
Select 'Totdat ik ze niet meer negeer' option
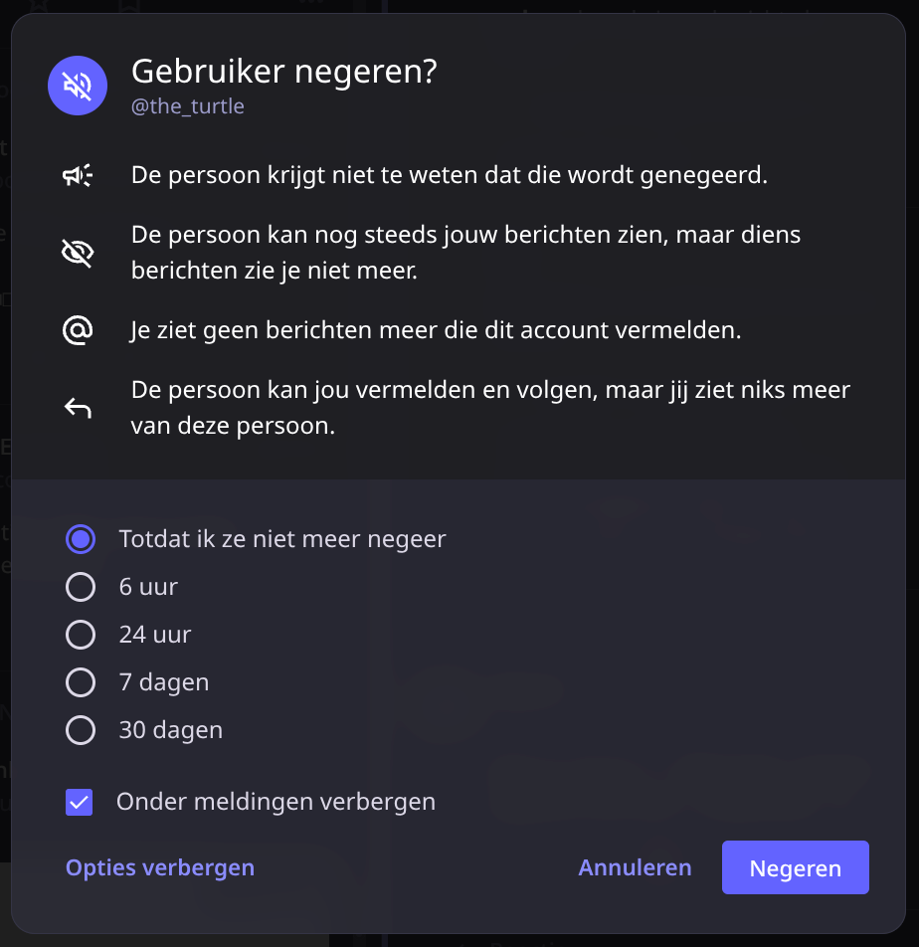tap(81, 539)
